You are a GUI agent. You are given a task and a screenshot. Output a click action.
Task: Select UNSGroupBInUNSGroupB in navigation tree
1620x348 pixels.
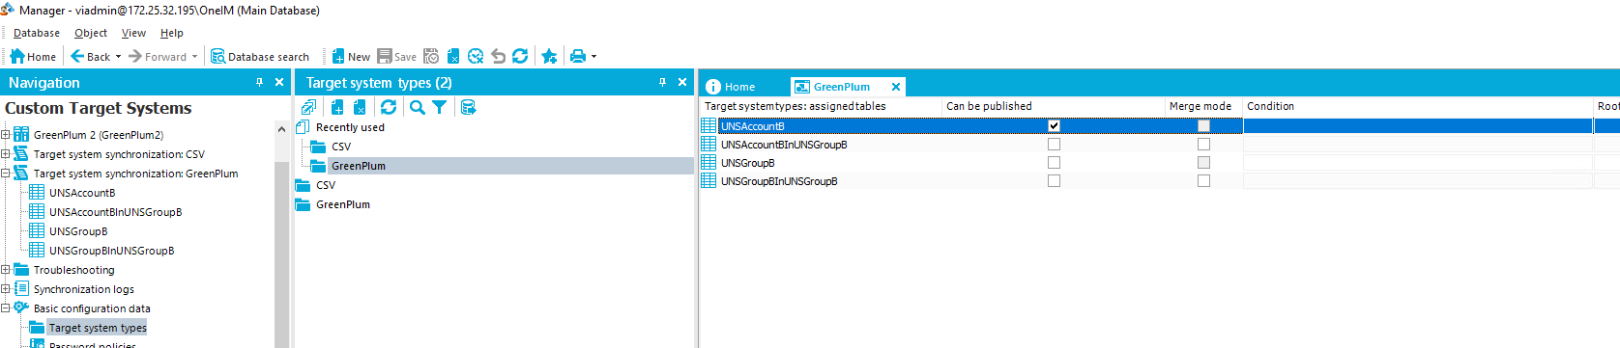click(x=112, y=251)
